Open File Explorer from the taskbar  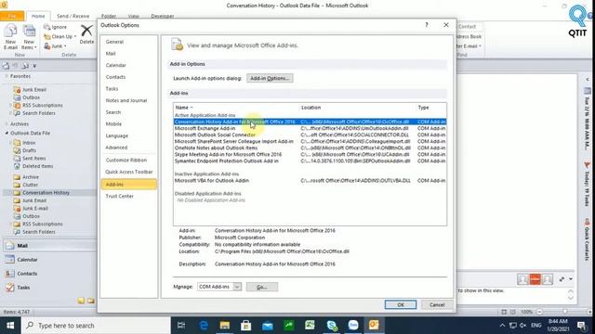click(x=225, y=326)
